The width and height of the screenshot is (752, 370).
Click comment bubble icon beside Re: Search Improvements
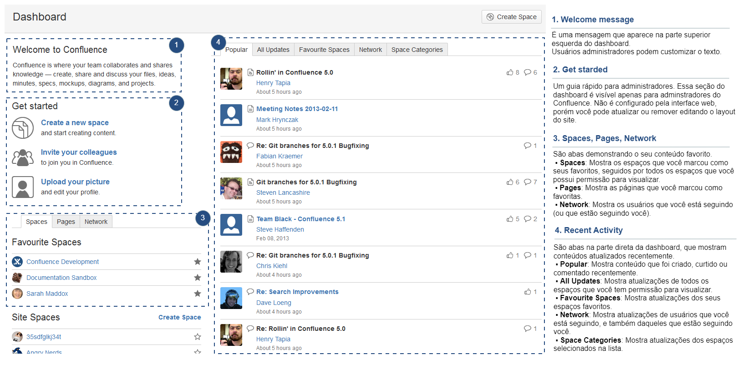pos(250,292)
